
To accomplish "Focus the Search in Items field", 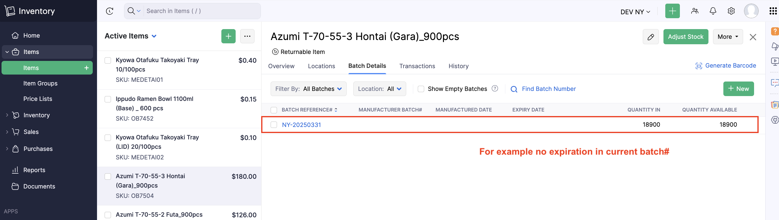I will click(x=201, y=11).
